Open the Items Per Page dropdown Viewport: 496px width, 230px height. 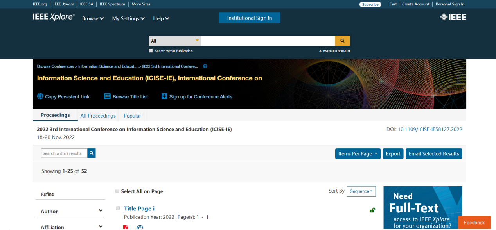(358, 154)
